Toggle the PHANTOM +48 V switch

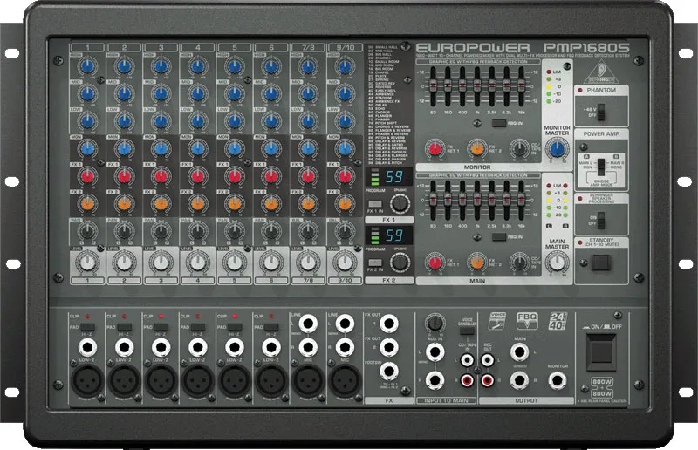[599, 113]
